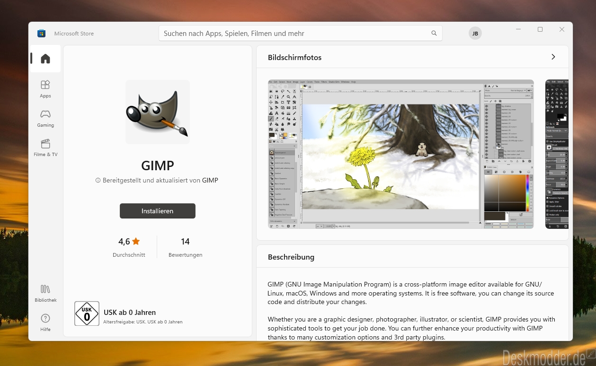596x366 pixels.
Task: Click the Bildschirmfotos heading
Action: (294, 58)
